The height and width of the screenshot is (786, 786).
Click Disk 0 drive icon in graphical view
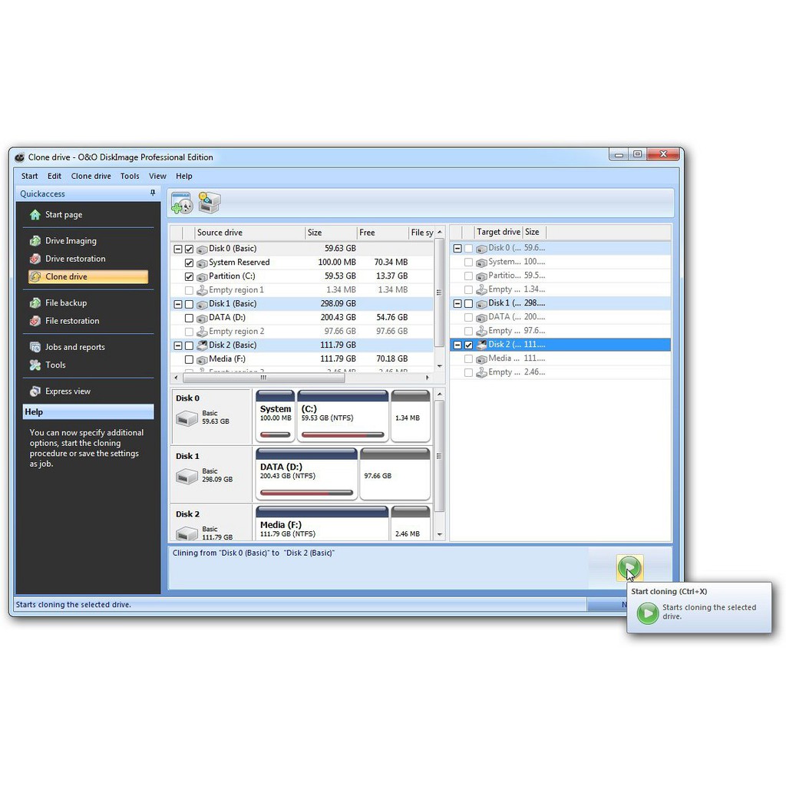(187, 418)
